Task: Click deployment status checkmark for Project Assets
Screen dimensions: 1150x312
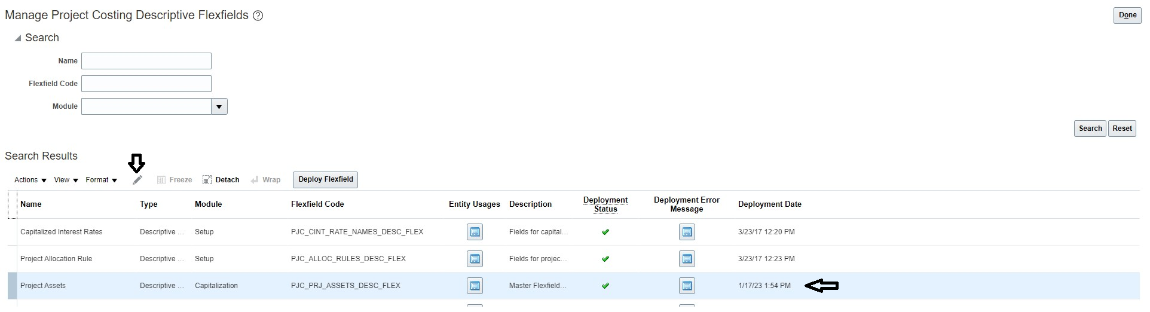Action: coord(605,286)
